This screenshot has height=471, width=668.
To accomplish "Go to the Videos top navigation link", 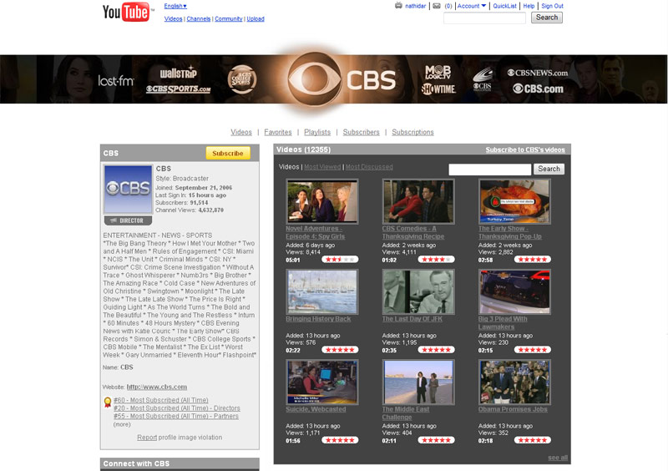I will (x=174, y=18).
